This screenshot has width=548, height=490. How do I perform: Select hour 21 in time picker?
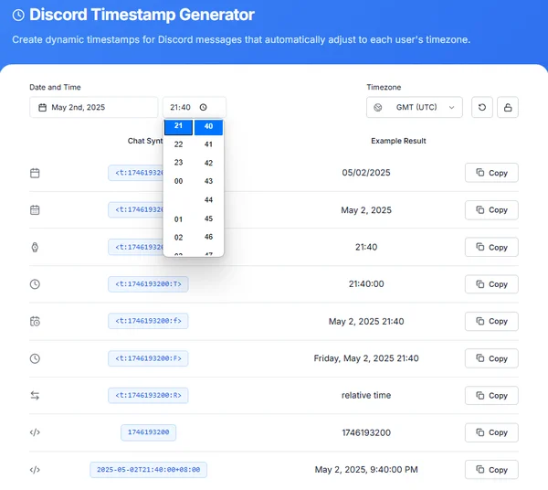[x=179, y=126]
